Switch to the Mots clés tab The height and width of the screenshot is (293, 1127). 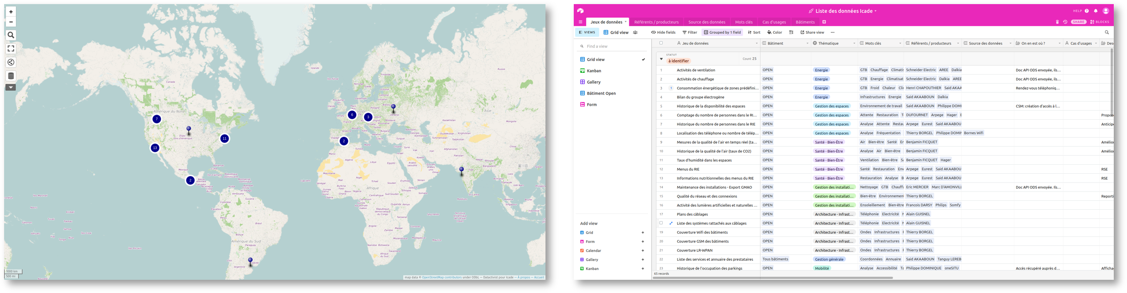[x=744, y=22]
